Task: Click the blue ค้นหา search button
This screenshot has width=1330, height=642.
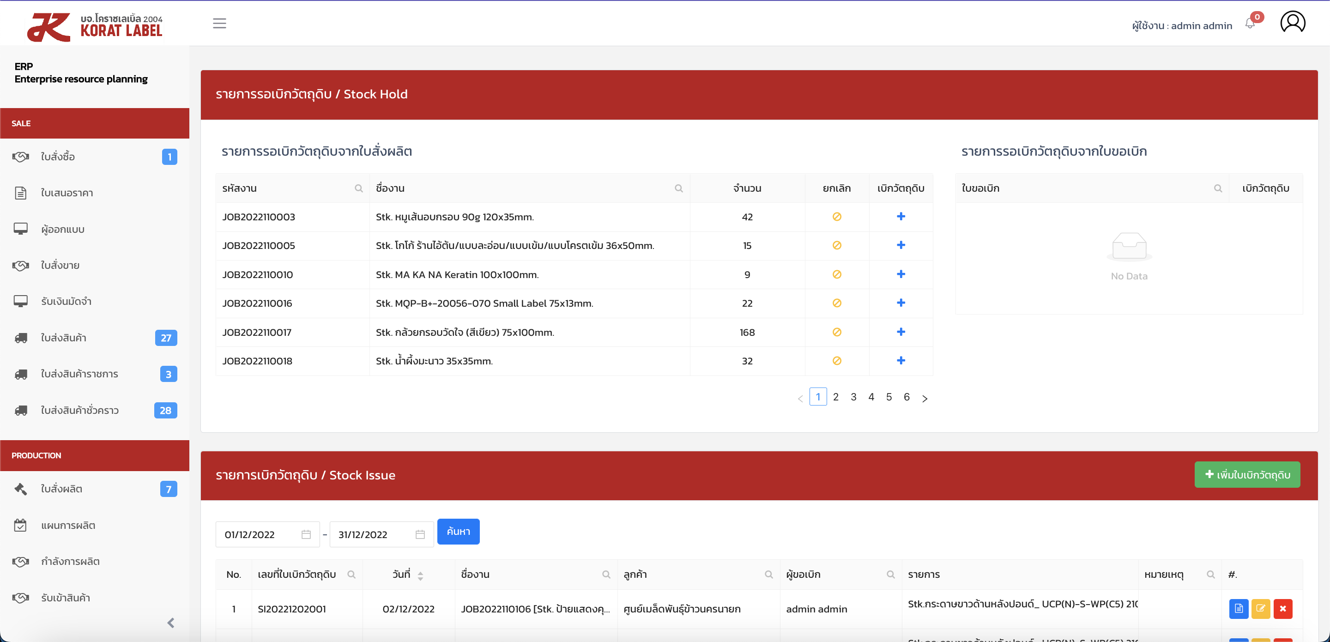Action: click(458, 532)
